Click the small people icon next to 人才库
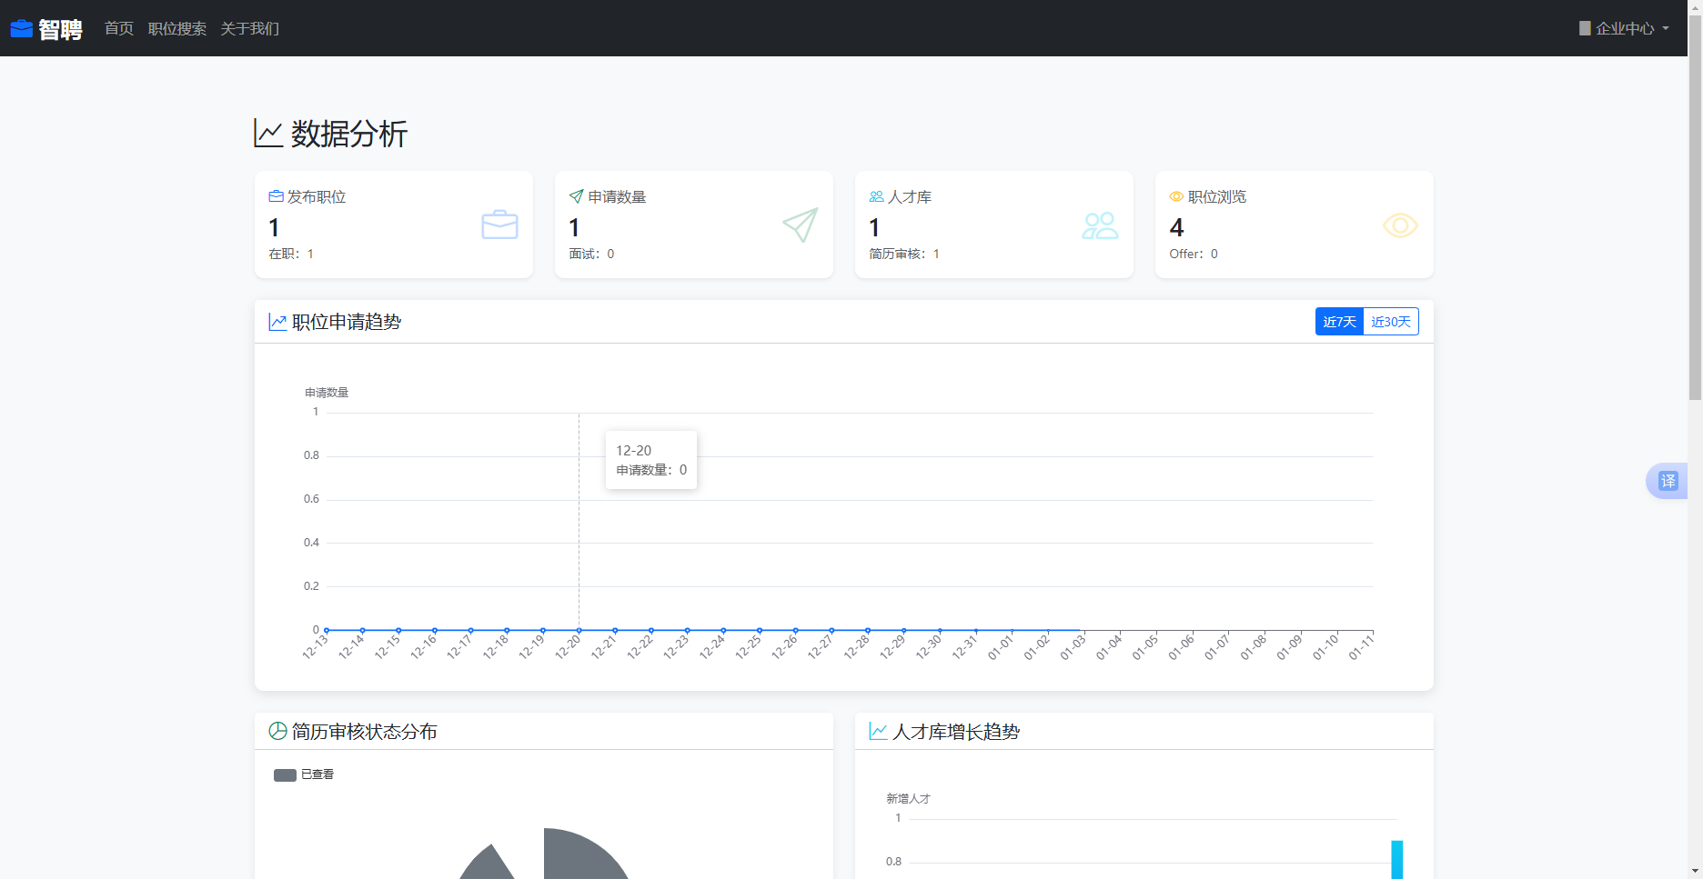 click(x=876, y=196)
